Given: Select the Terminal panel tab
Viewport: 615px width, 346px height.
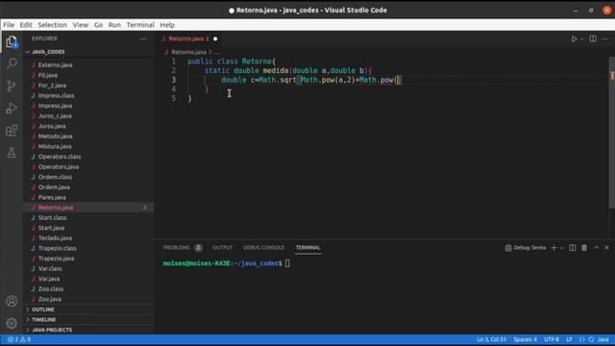Looking at the screenshot, I should tap(307, 248).
